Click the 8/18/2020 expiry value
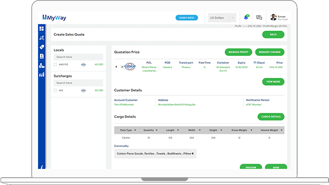 [x=241, y=67]
